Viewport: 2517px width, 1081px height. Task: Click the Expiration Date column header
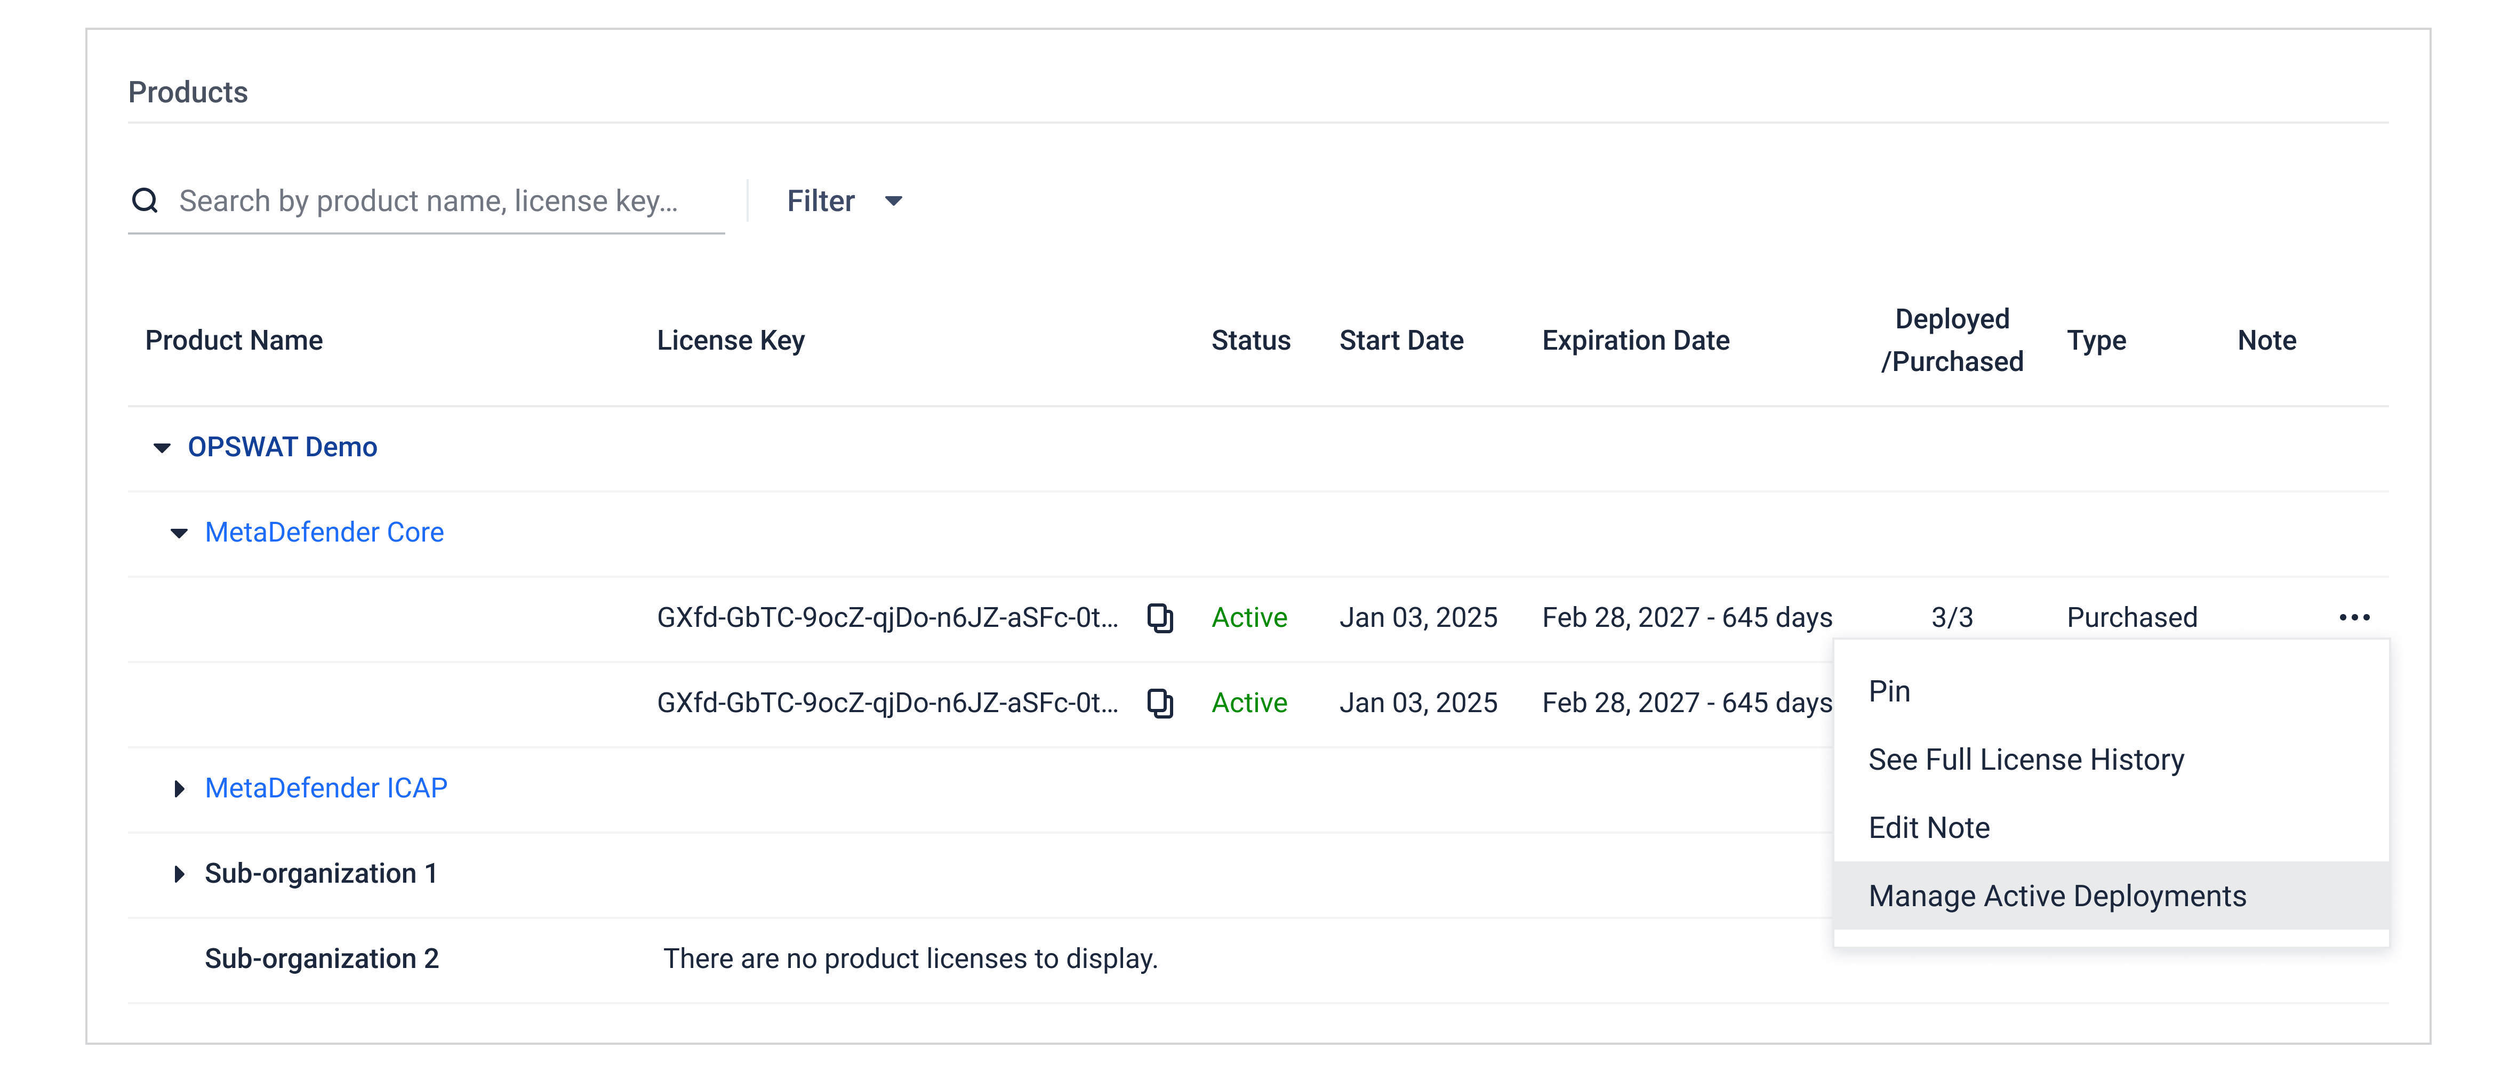[x=1636, y=341]
